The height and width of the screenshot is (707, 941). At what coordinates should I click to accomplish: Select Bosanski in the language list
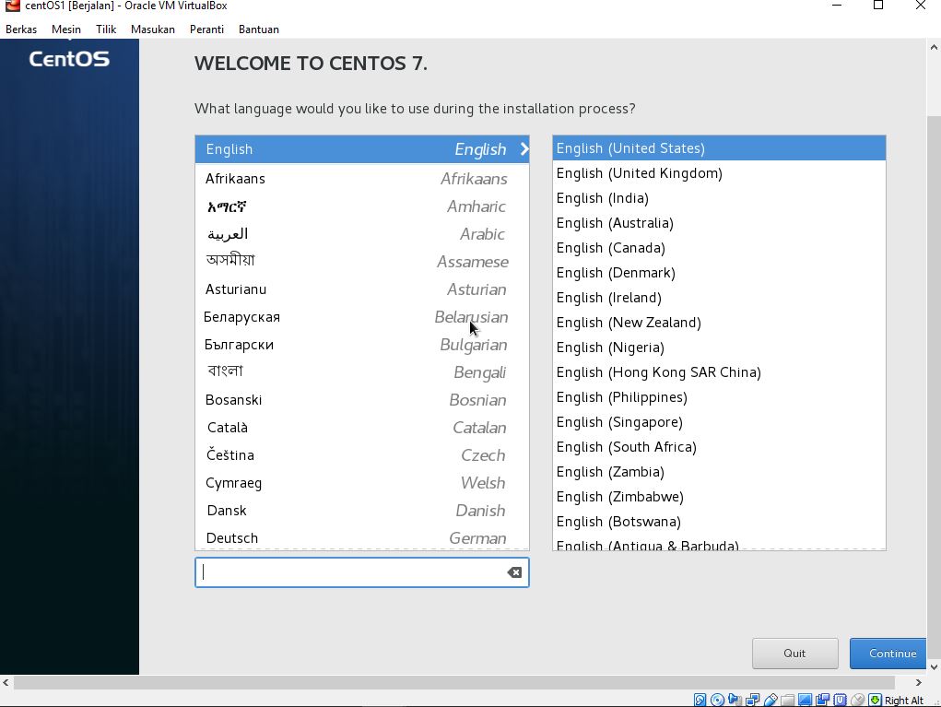pyautogui.click(x=362, y=400)
